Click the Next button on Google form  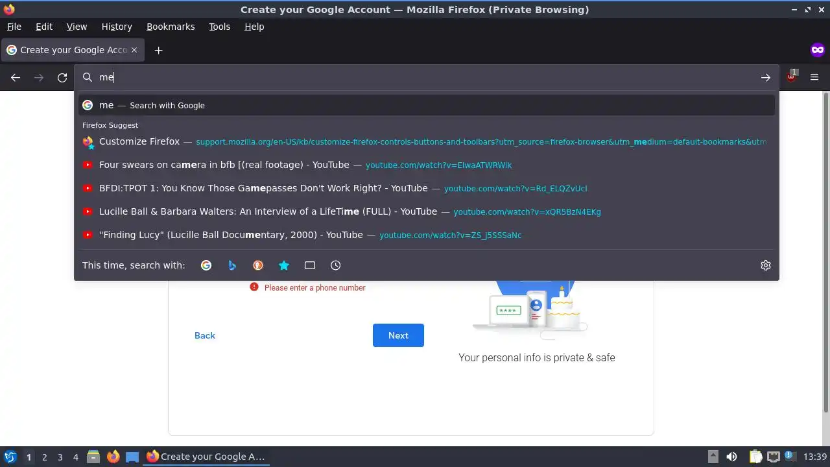click(398, 335)
